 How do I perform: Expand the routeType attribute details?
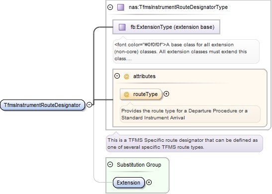tap(166, 94)
